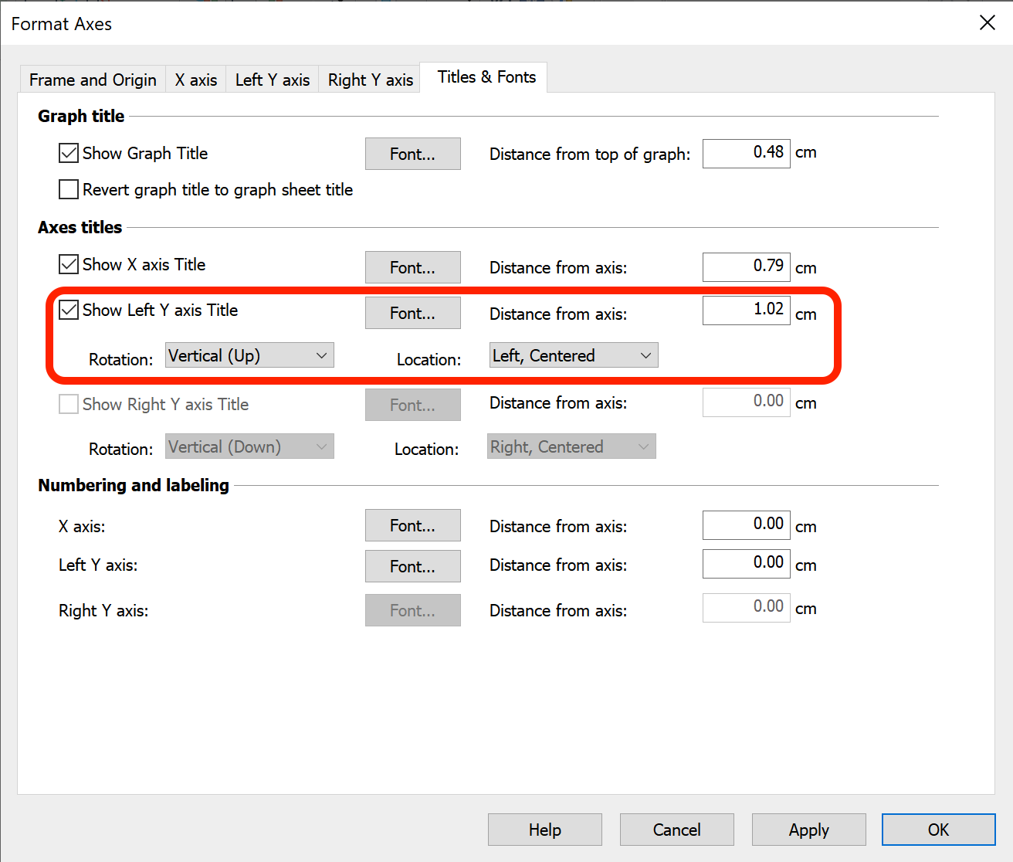Click the distance from top of graph field
The height and width of the screenshot is (862, 1013).
(x=746, y=153)
